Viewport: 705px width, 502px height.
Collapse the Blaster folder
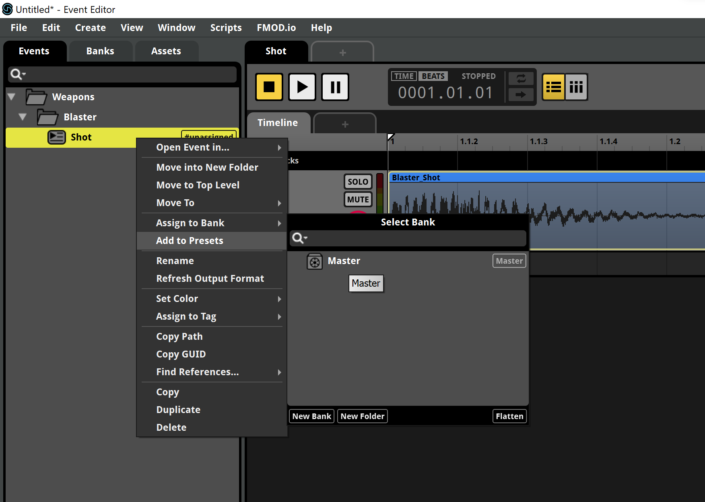(23, 117)
